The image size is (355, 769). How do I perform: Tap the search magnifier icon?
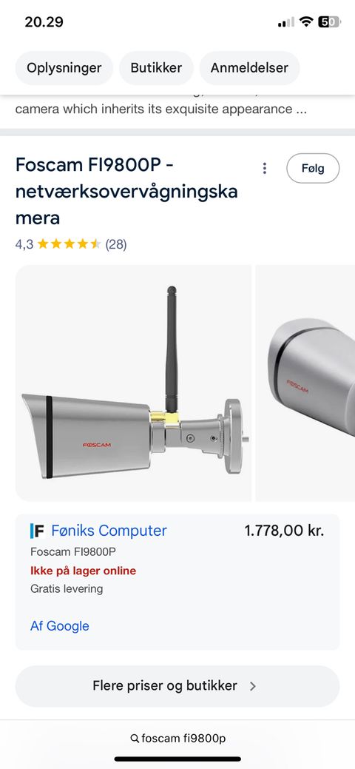pyautogui.click(x=135, y=738)
